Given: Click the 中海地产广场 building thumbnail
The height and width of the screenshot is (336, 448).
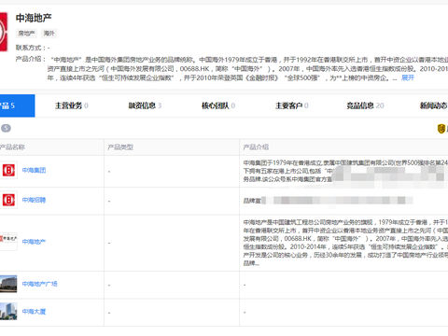Looking at the screenshot, I should 8,284.
